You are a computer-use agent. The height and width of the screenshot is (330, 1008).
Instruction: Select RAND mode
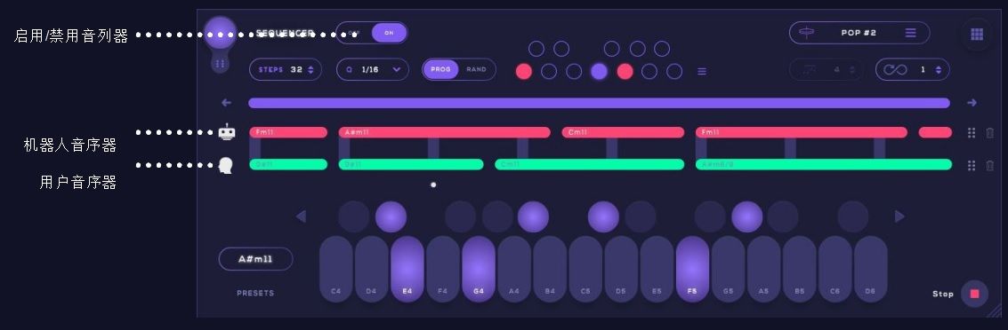[x=476, y=69]
